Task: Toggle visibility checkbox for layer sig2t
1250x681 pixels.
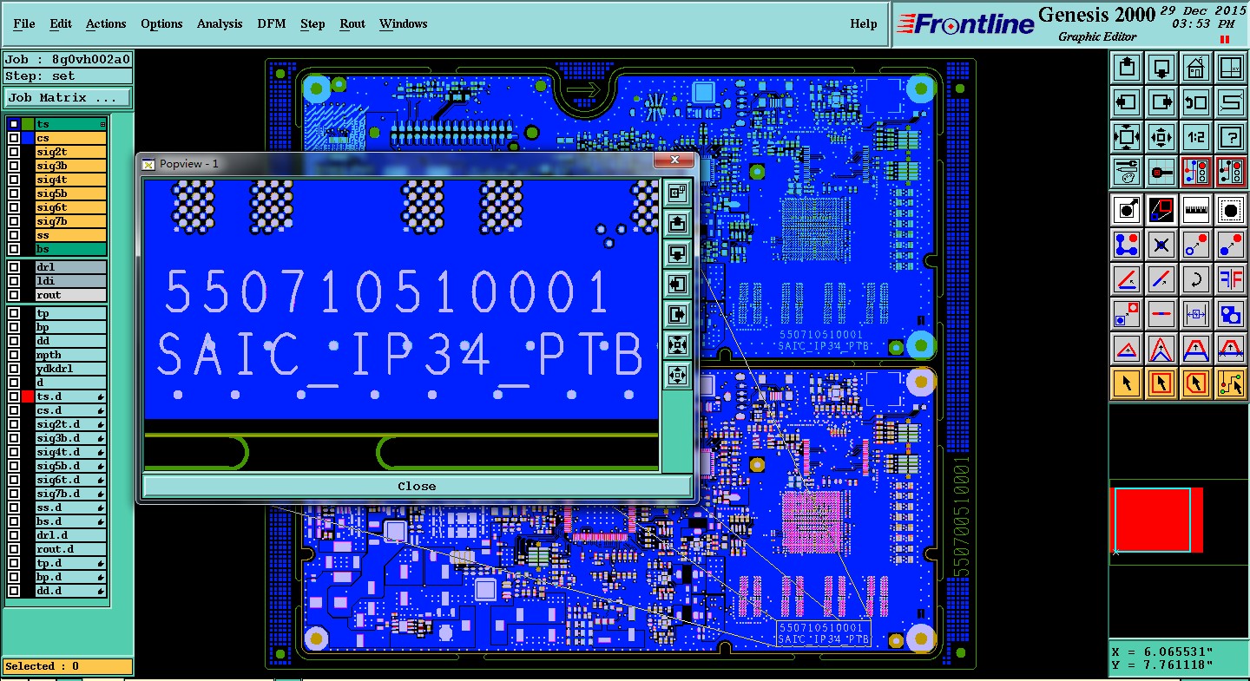Action: coord(14,152)
